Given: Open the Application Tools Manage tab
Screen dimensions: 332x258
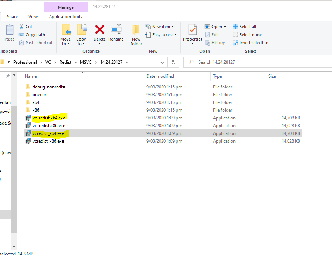Looking at the screenshot, I should (x=66, y=7).
